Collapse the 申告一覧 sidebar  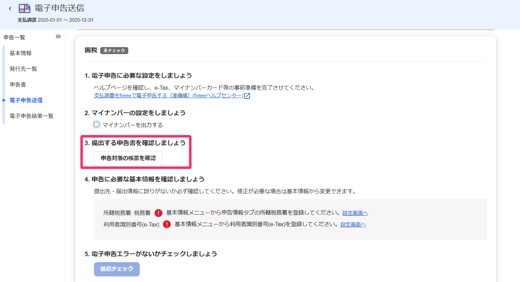(x=58, y=37)
